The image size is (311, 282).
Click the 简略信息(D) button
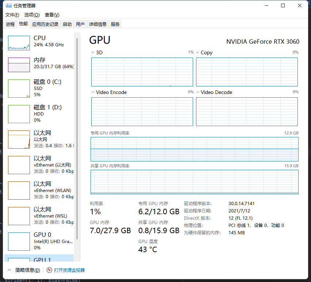pyautogui.click(x=28, y=270)
